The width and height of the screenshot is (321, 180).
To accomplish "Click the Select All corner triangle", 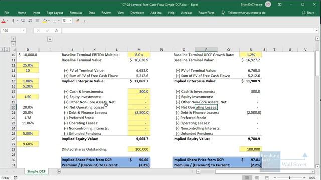I will pyautogui.click(x=14, y=50).
